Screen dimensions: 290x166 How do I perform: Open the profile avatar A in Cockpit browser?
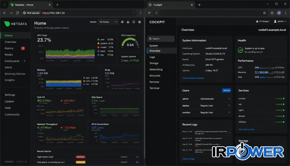(x=279, y=13)
